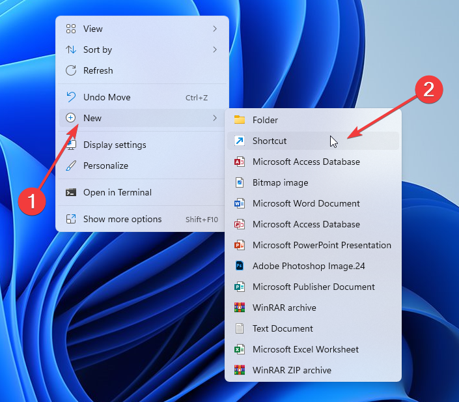Open the View menu entry
459x402 pixels.
[x=143, y=29]
